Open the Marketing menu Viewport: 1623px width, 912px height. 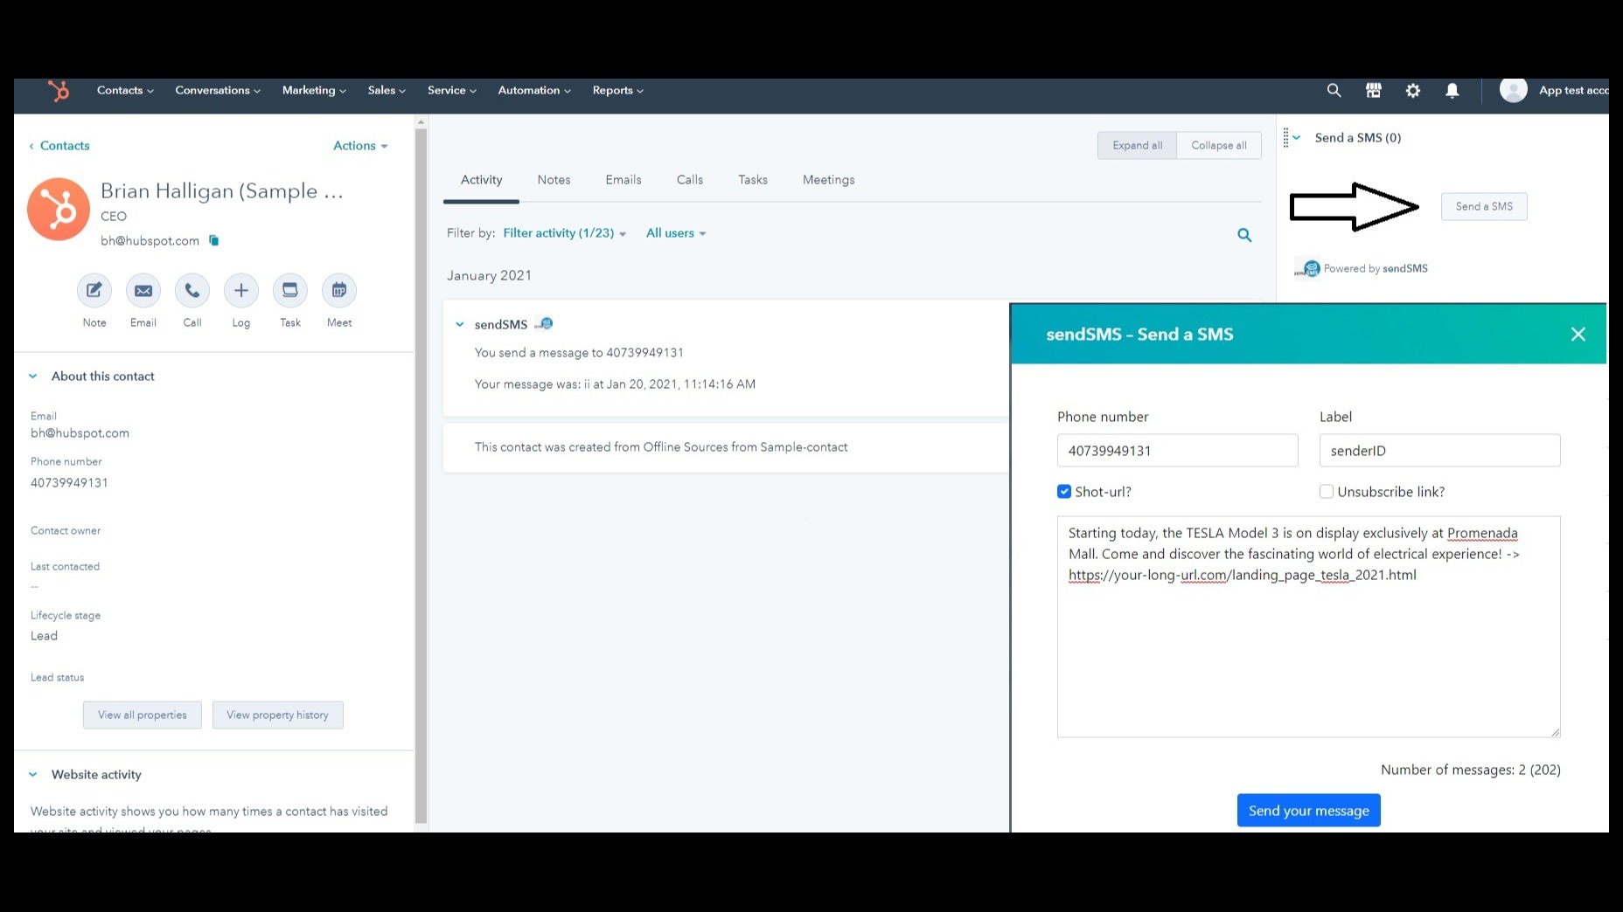313,91
